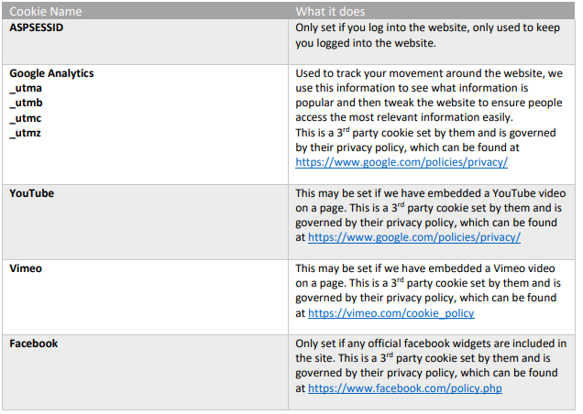Open the Google privacy link in YouTube row
583x414 pixels.
point(414,237)
